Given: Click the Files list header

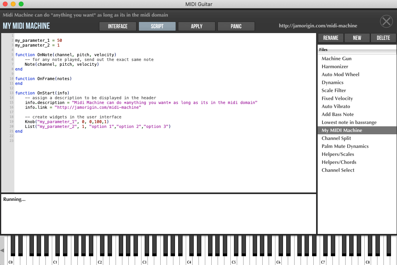Looking at the screenshot, I should [x=357, y=49].
